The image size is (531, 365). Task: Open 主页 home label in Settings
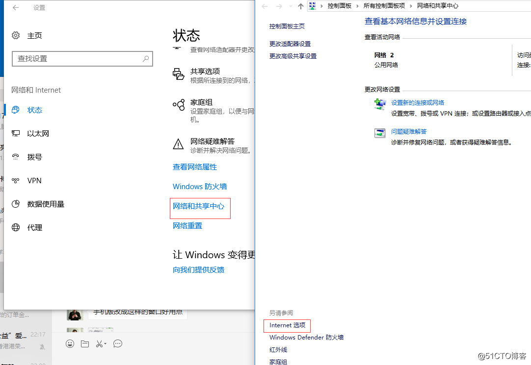[34, 35]
